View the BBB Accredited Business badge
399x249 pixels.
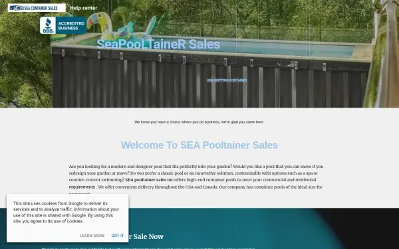point(63,25)
